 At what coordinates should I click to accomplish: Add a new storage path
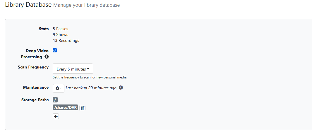click(56, 116)
